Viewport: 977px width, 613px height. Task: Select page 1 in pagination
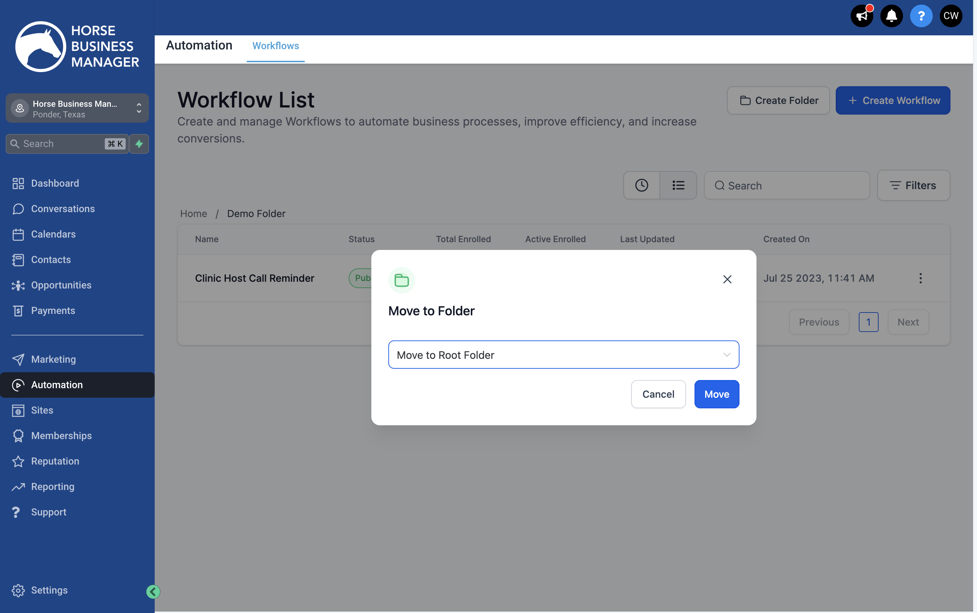868,322
